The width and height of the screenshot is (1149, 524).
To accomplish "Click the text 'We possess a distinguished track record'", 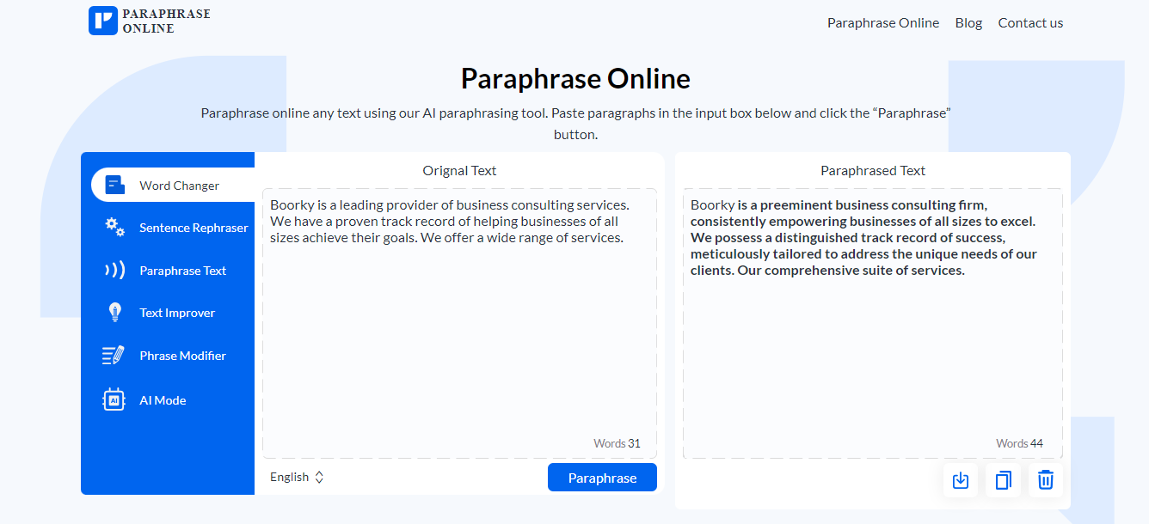I will click(812, 237).
